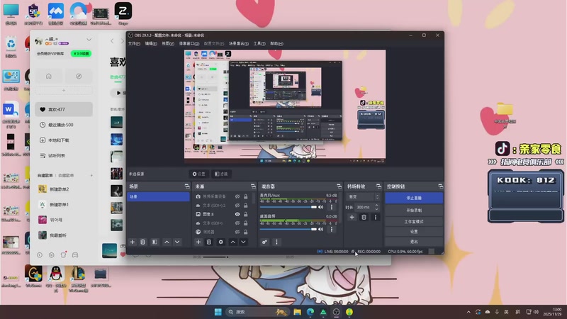Viewport: 567px width, 319px height.
Task: Add a new scene in OBS Scenes panel
Action: (133, 242)
